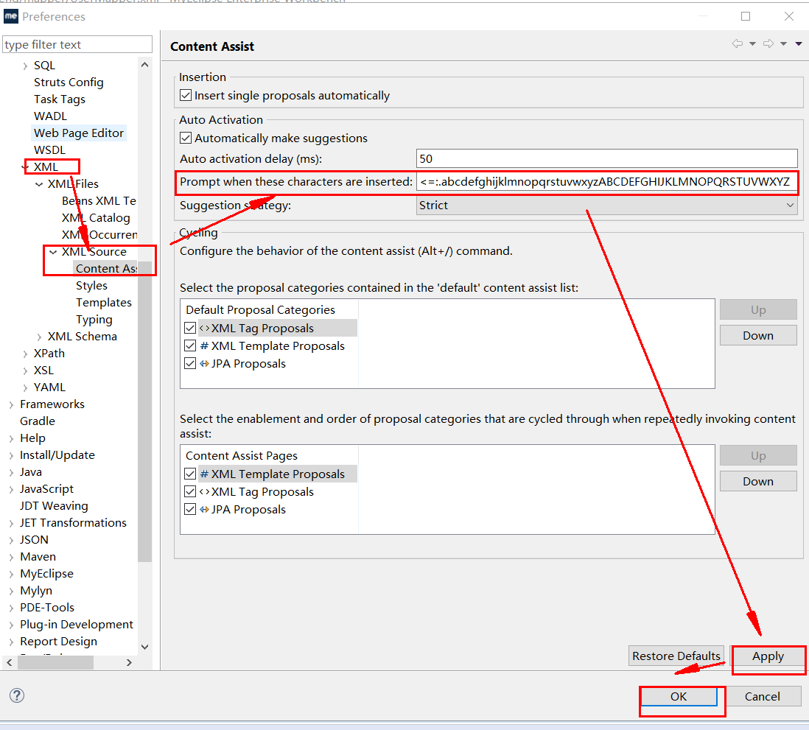Screen dimensions: 809x730
Task: Click tree scrollbar down arrow
Action: (x=145, y=647)
